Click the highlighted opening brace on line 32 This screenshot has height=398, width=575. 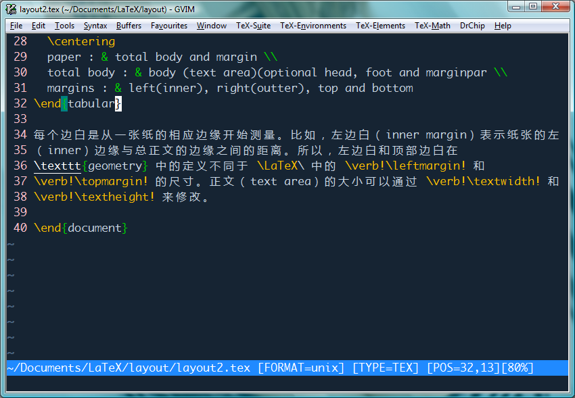(x=64, y=103)
